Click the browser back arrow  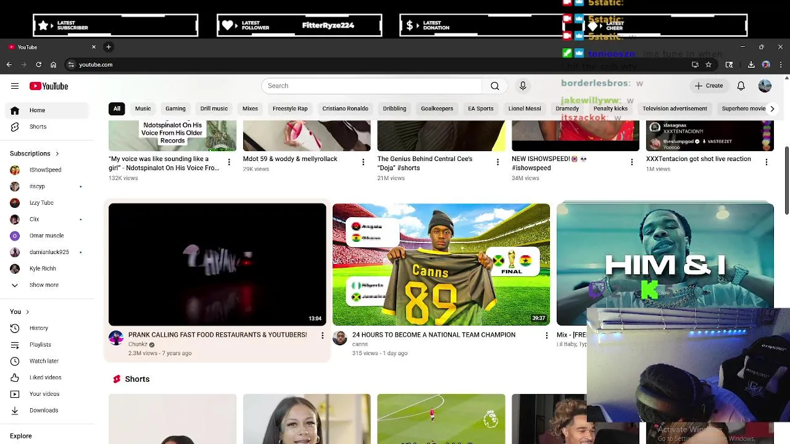click(x=9, y=64)
